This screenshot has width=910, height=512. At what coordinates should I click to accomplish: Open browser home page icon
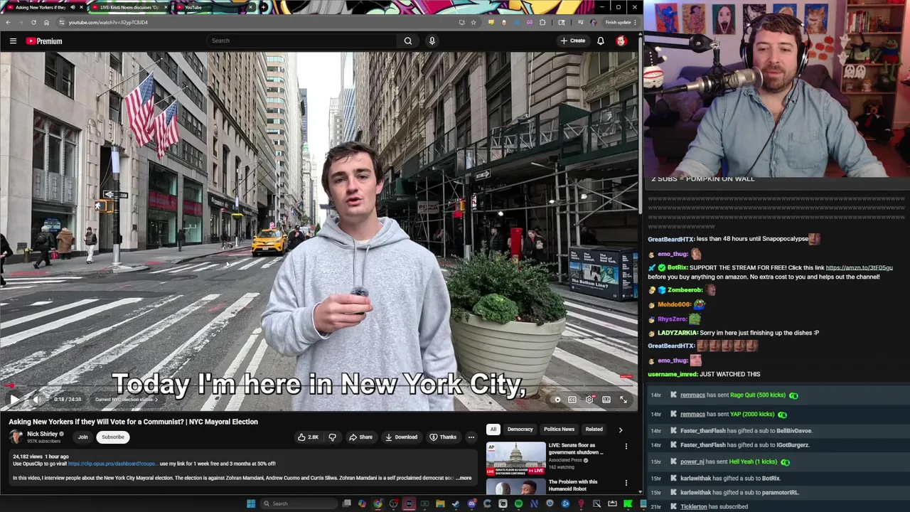(47, 22)
